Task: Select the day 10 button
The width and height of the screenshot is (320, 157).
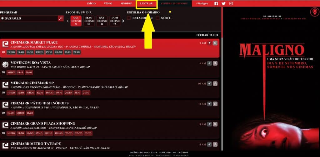Action: [89, 21]
